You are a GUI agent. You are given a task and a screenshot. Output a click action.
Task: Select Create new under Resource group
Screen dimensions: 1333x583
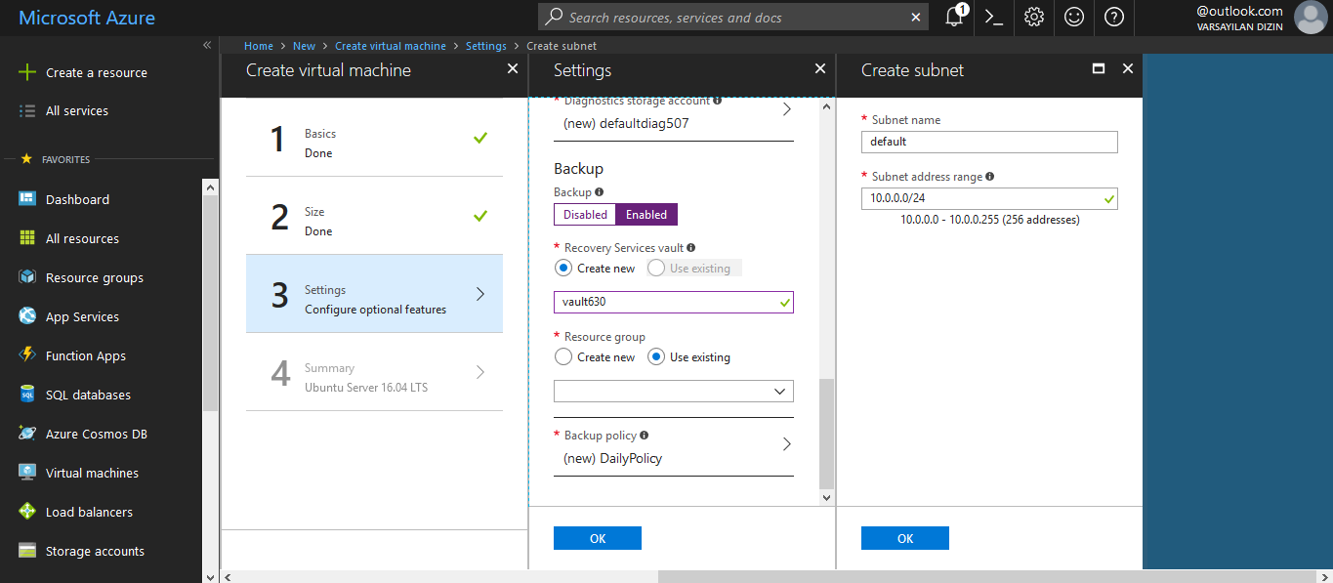[563, 357]
